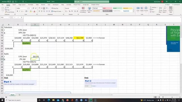The height and width of the screenshot is (102, 182).
Task: Open Format as Table gallery
Action: pyautogui.click(x=89, y=10)
